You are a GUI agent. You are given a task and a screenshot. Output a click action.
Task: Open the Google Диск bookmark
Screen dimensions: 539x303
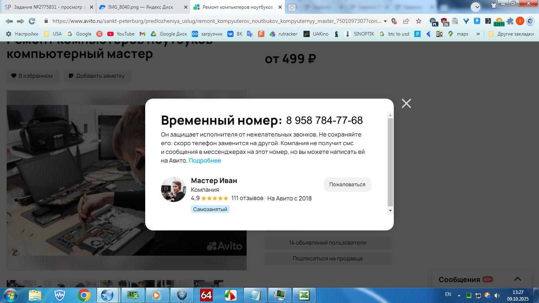pos(169,34)
